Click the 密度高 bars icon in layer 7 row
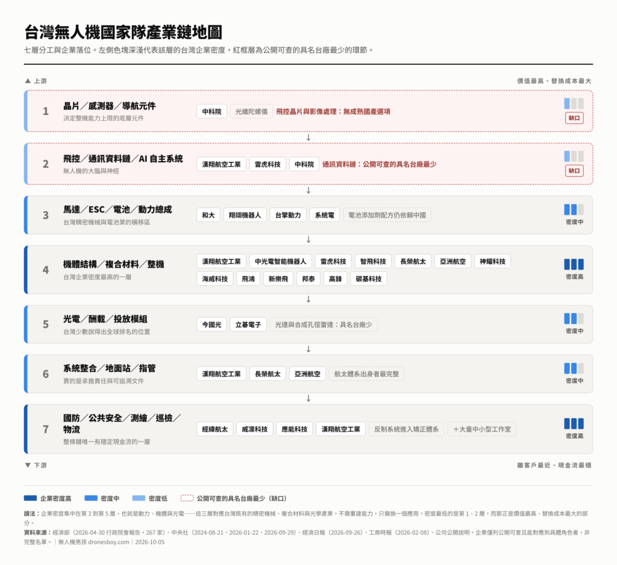This screenshot has width=617, height=565. pos(574,424)
